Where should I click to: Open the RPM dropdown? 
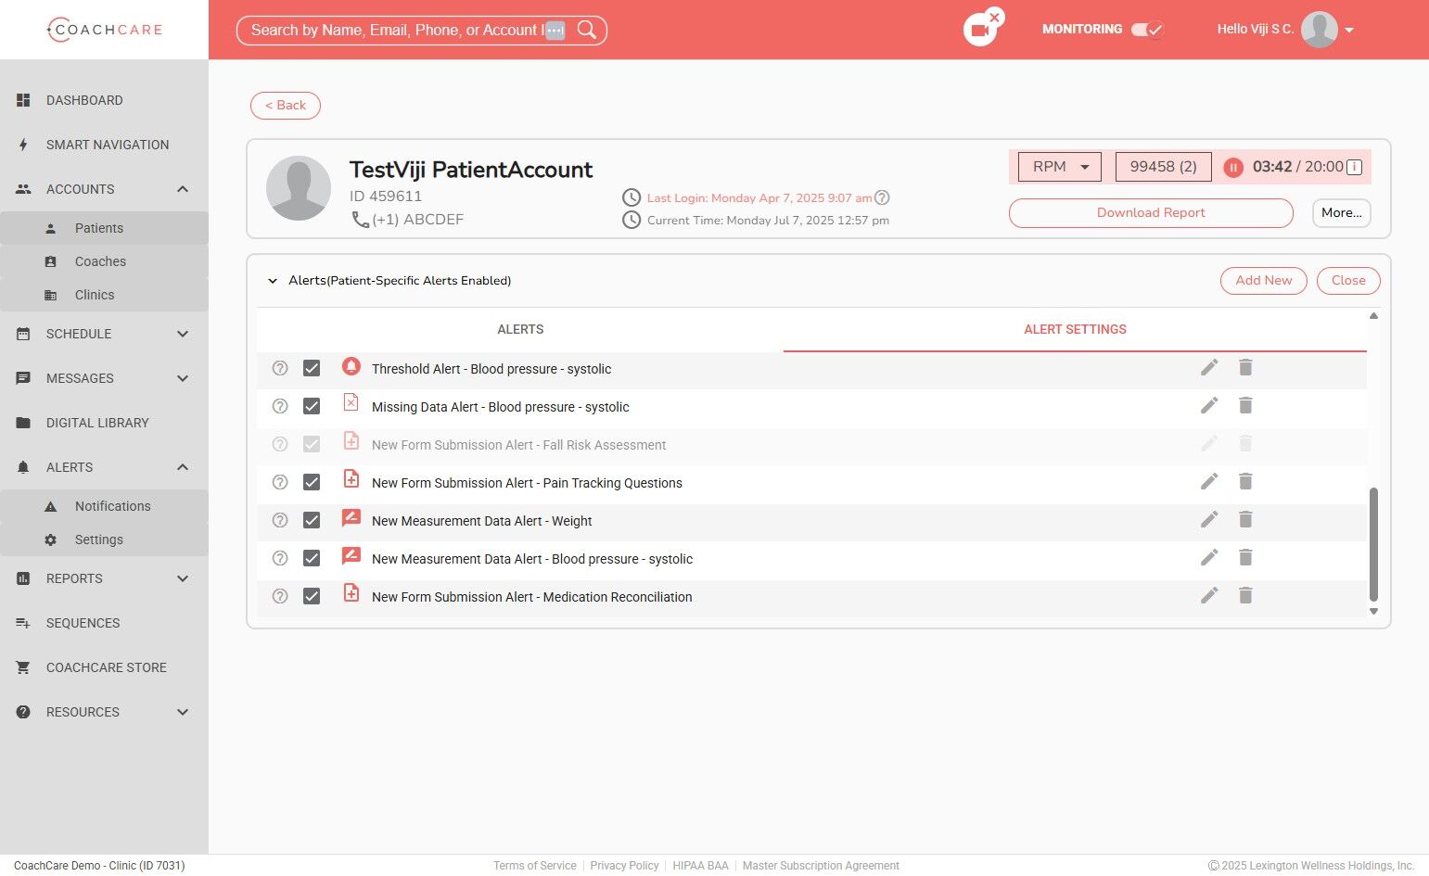[x=1060, y=167]
